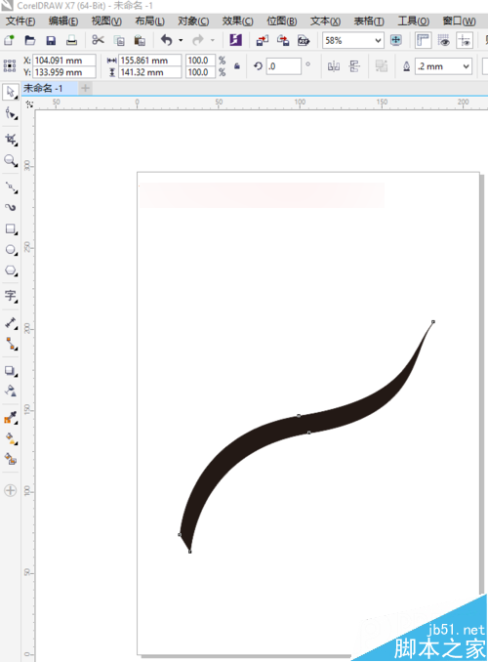Screen dimensions: 488x662
Task: Click the Mirror horizontally icon
Action: pos(334,66)
